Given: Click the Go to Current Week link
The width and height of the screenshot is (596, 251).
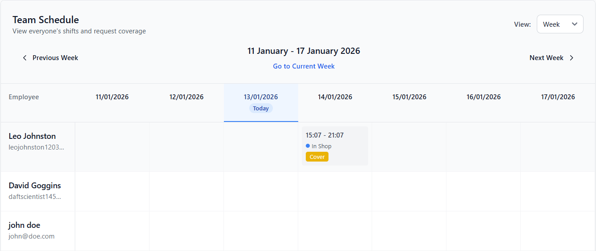Looking at the screenshot, I should point(304,66).
